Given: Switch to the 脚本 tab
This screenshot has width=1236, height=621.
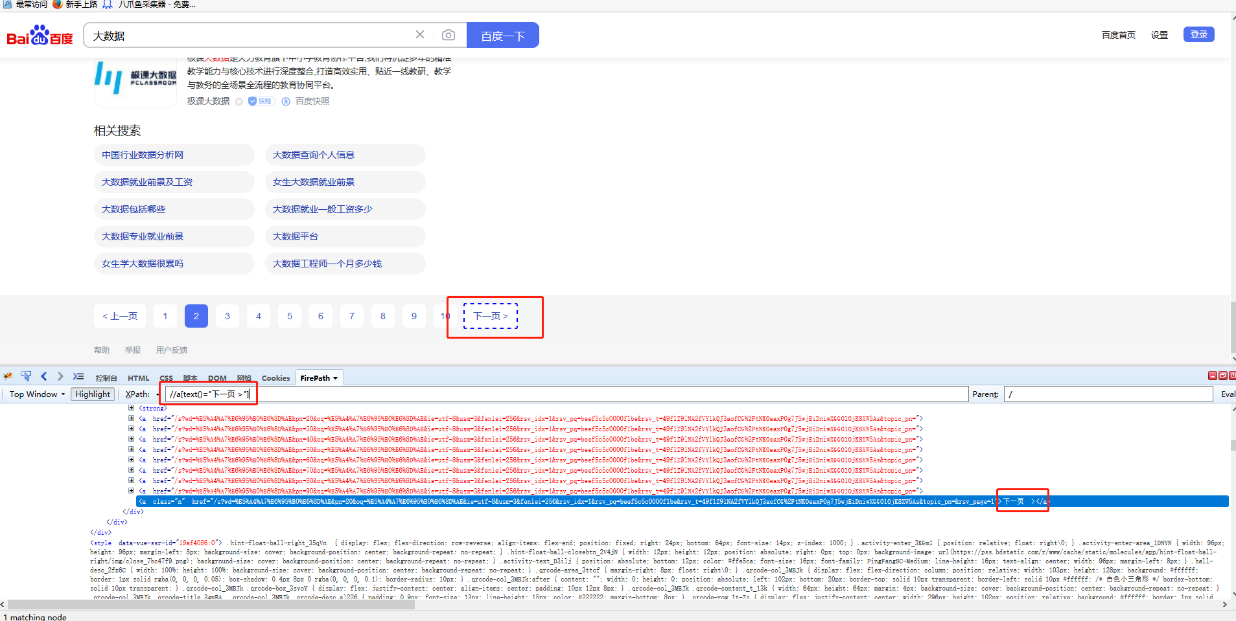Looking at the screenshot, I should click(x=190, y=378).
